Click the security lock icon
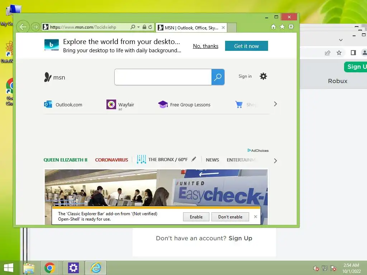 144,27
